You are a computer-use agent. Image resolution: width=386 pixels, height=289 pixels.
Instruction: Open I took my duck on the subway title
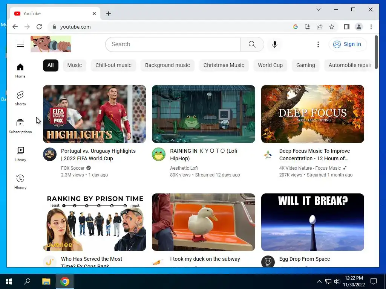pyautogui.click(x=205, y=259)
